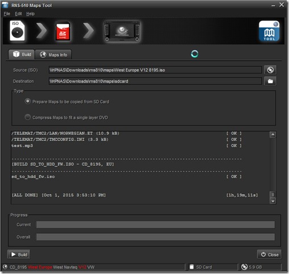Click the Destination path field

[155, 81]
